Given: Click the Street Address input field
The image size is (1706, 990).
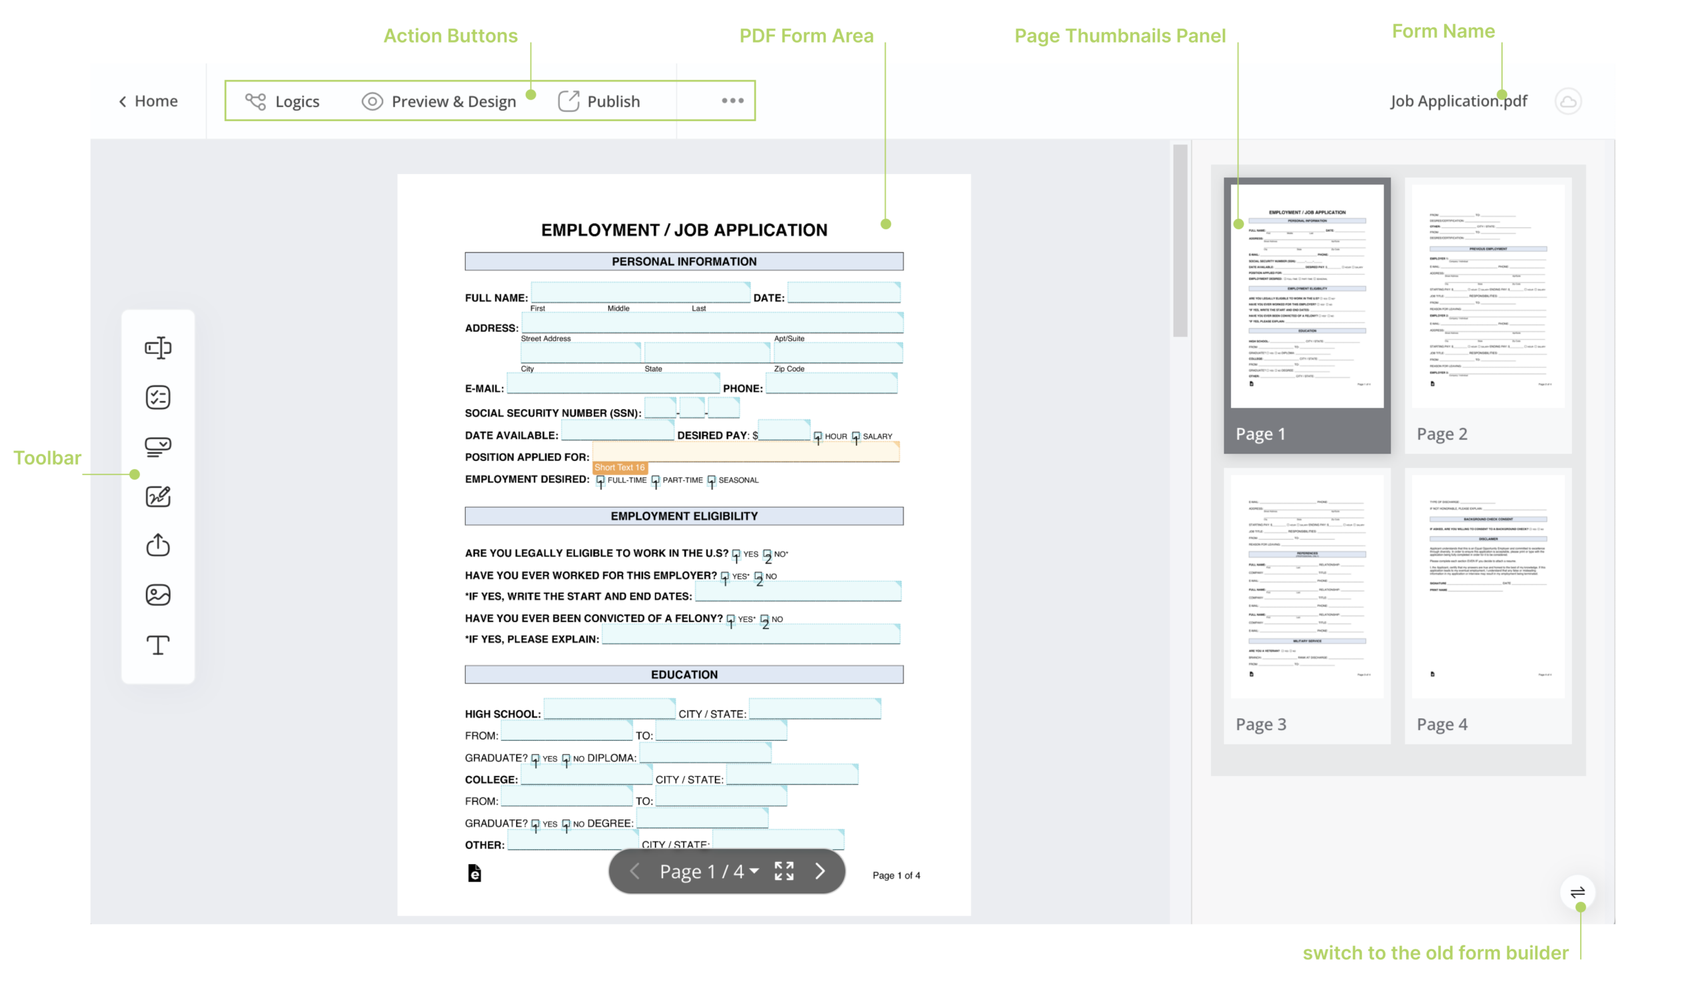Looking at the screenshot, I should pyautogui.click(x=712, y=322).
